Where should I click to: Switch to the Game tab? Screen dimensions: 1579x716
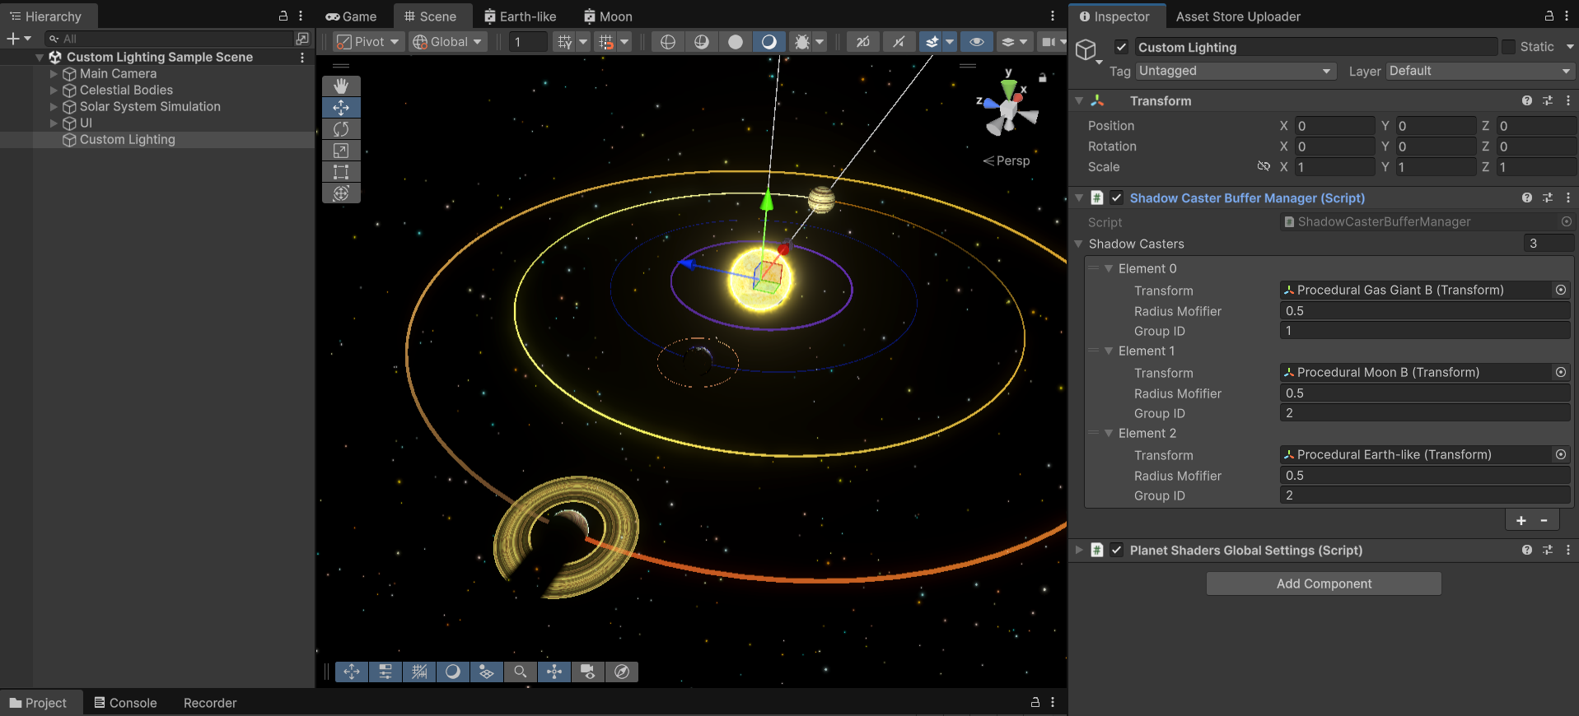pyautogui.click(x=352, y=16)
